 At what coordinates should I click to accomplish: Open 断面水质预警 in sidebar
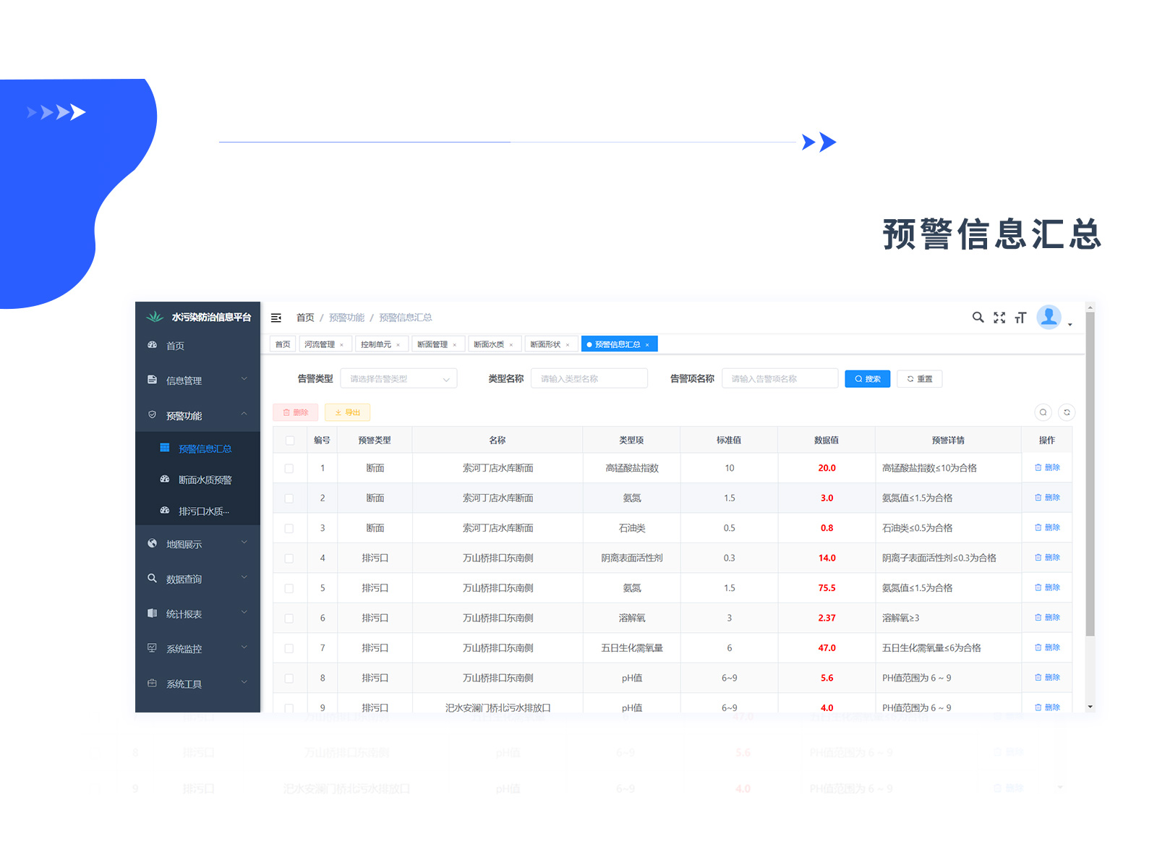point(205,480)
